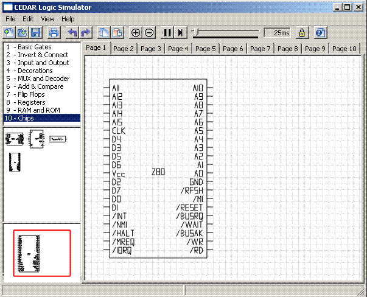Click the New document toolbar icon

pos(9,32)
